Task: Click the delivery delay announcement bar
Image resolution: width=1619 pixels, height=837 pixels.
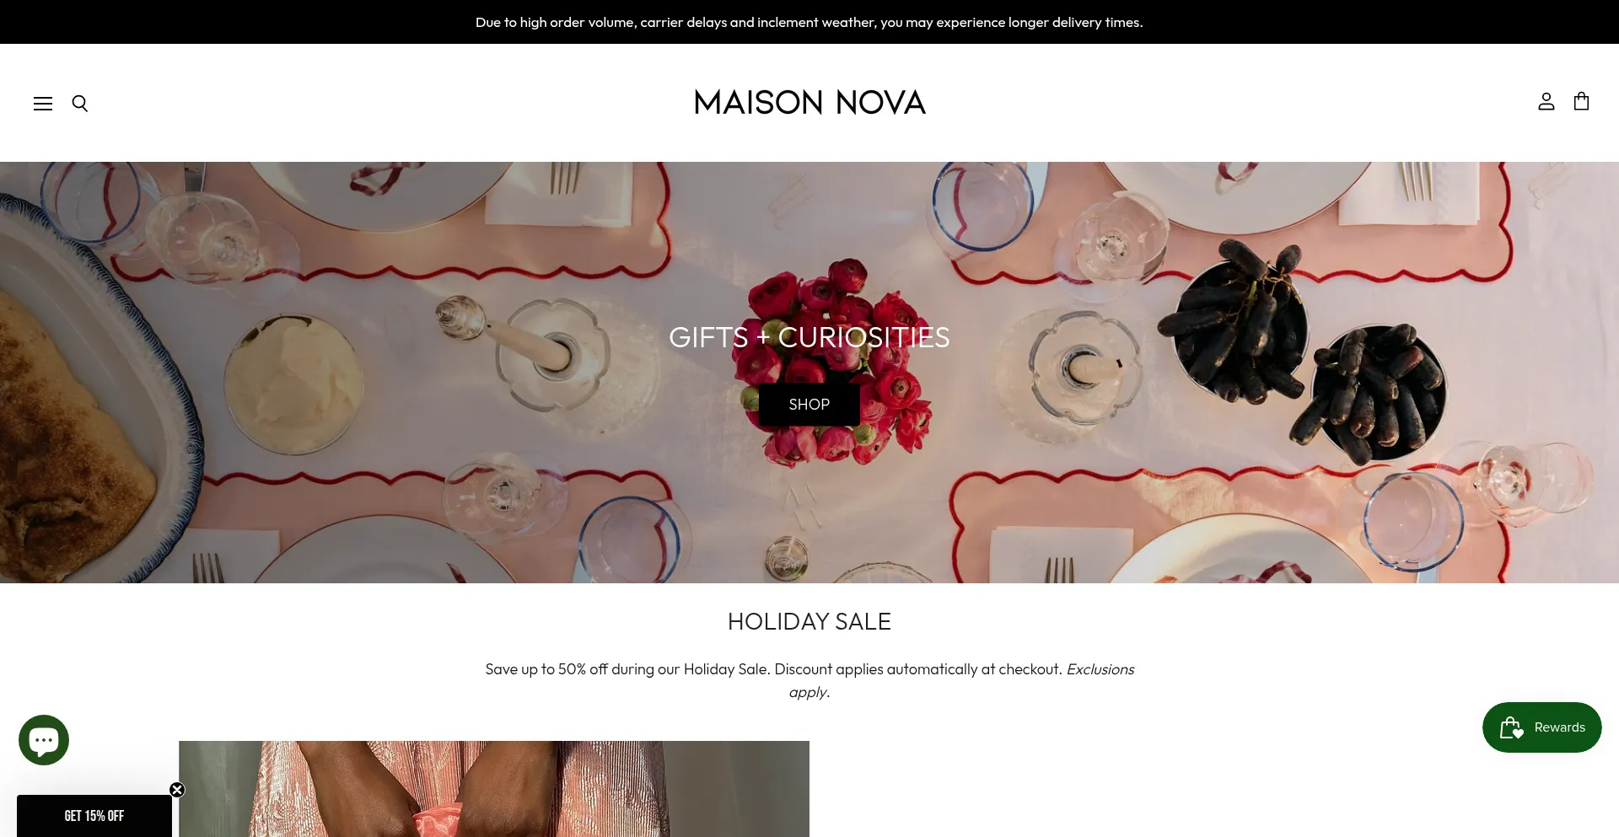Action: point(809,22)
